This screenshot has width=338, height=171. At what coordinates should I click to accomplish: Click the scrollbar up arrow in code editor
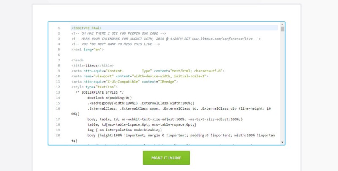282,25
